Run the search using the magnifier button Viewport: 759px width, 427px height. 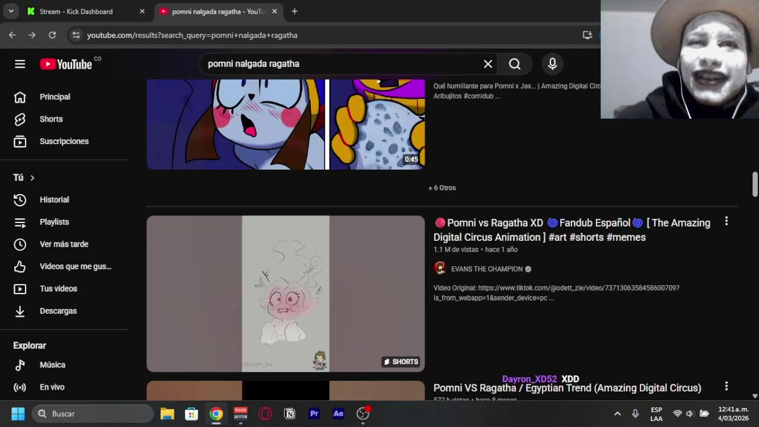pyautogui.click(x=515, y=64)
